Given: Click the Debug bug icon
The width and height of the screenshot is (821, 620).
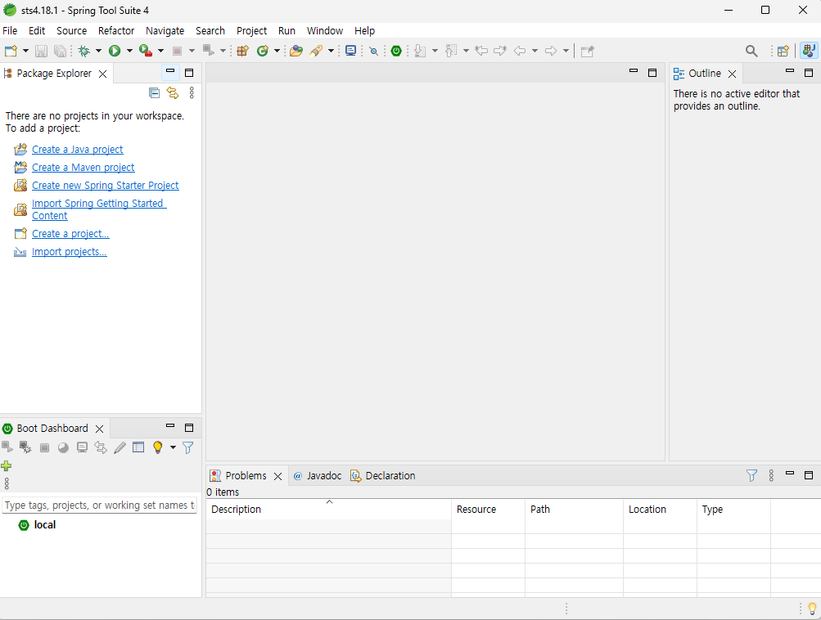Looking at the screenshot, I should [x=83, y=51].
